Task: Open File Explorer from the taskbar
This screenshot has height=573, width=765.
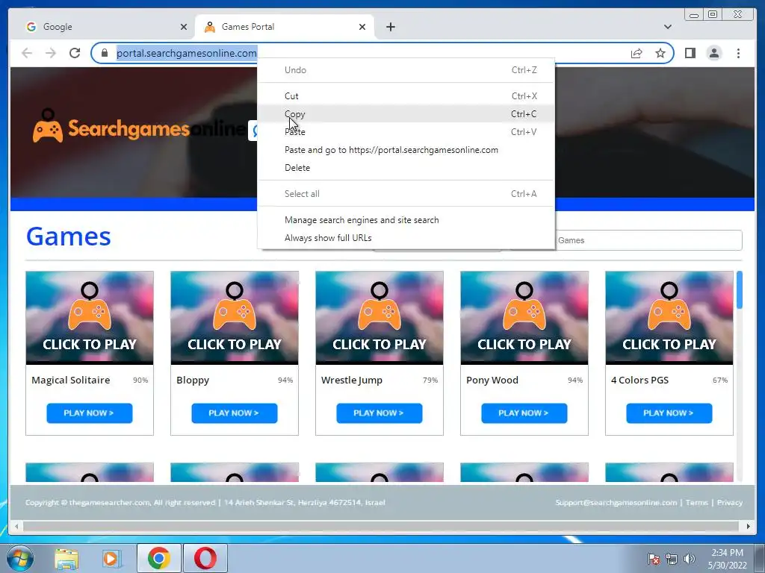Action: pos(66,559)
